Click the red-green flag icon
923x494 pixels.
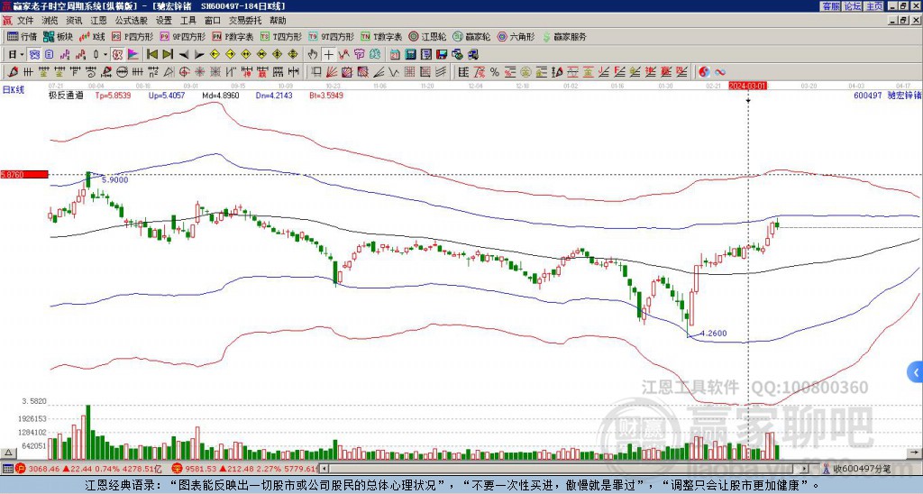(133, 54)
